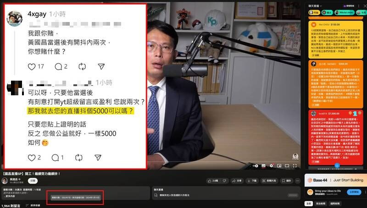
Task: Dislike the video with thumbs down
Action: coord(224,181)
